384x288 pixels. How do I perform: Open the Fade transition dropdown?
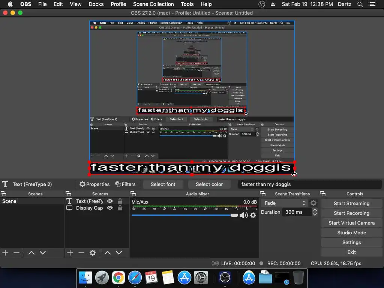[284, 203]
